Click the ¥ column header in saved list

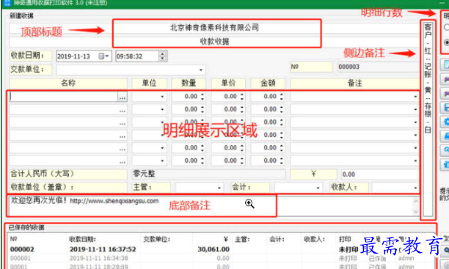click(226, 239)
